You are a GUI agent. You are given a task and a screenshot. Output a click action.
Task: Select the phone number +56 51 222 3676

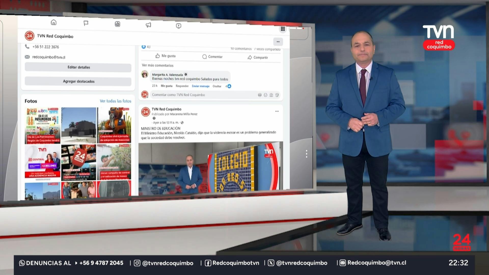[46, 47]
